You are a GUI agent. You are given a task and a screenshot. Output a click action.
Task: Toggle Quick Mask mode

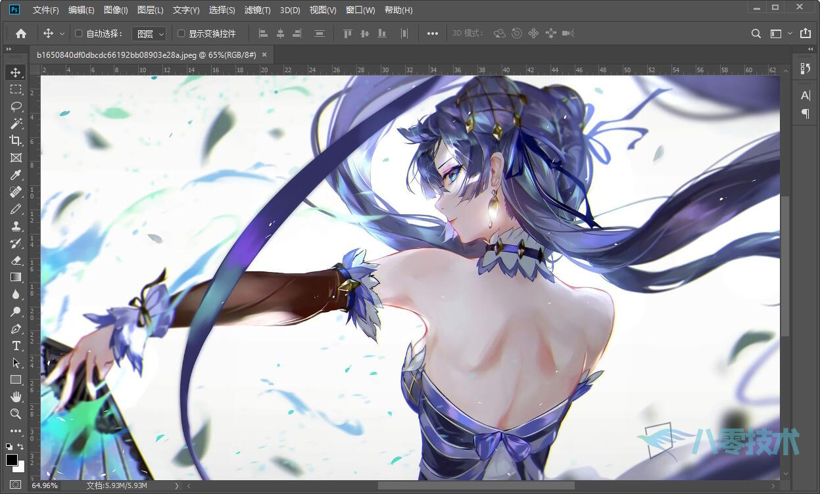[16, 485]
